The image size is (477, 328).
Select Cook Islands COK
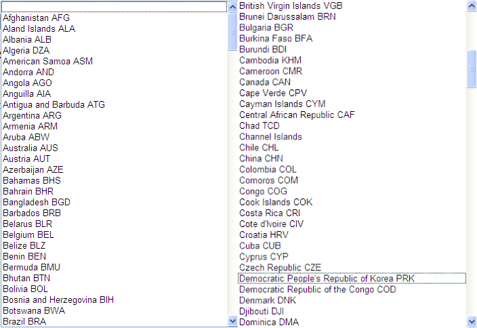(x=276, y=203)
